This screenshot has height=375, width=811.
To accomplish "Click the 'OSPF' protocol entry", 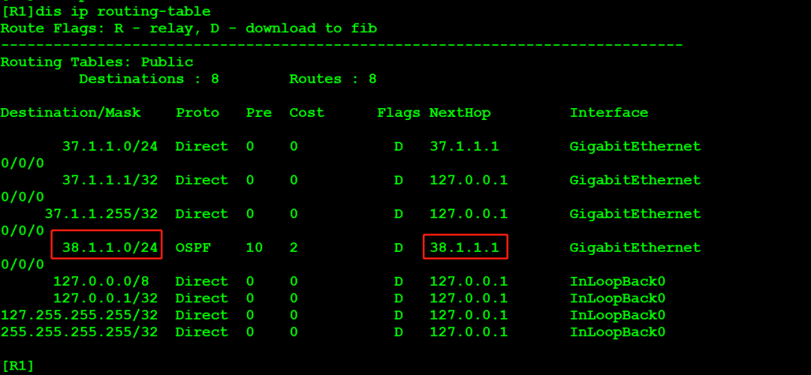I will coord(193,248).
